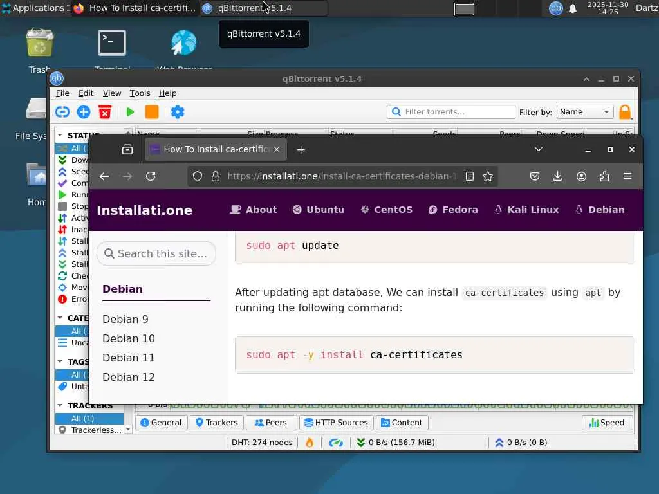Screen dimensions: 659x494
Task: Switch to the Peers tab
Action: (271, 423)
